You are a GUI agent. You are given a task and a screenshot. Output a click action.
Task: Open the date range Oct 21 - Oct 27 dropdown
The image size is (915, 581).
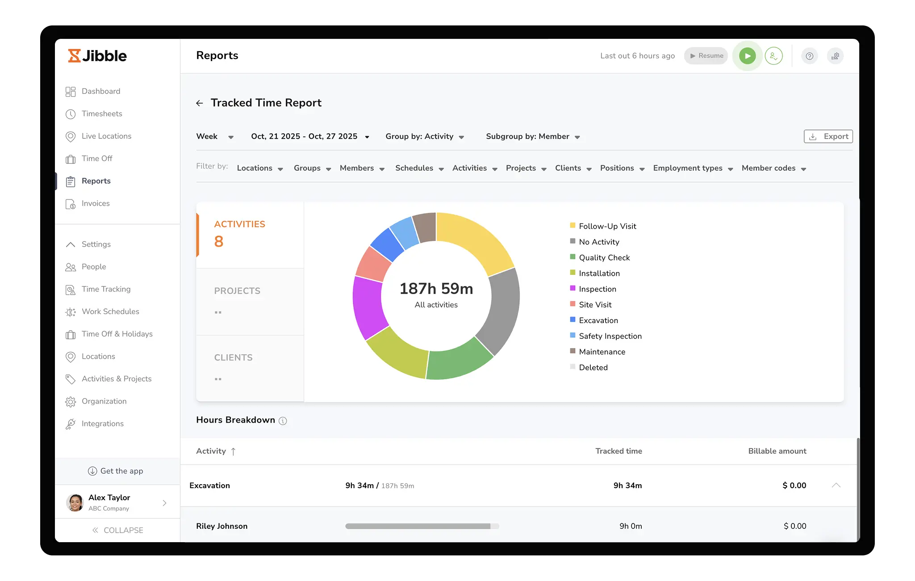[310, 137]
